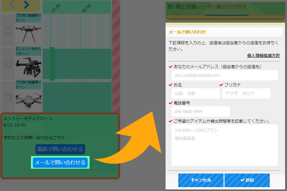Tick the first プロ向け空撮用ドローン checkbox
Image resolution: width=287 pixels, height=191 pixels.
(8, 31)
